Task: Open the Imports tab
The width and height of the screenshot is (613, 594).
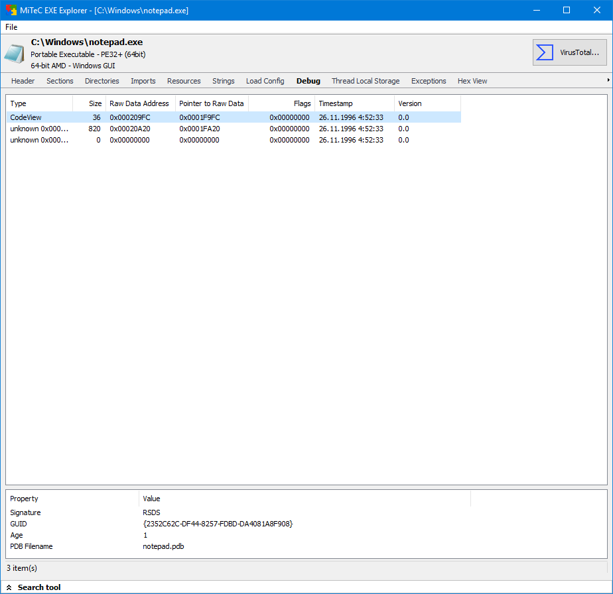Action: pos(143,81)
